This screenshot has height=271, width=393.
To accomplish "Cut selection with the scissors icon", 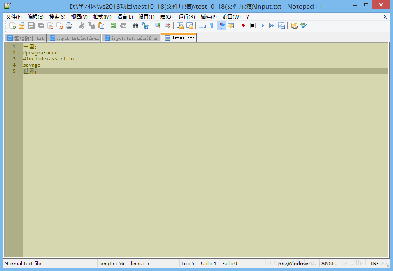I will 82,25.
